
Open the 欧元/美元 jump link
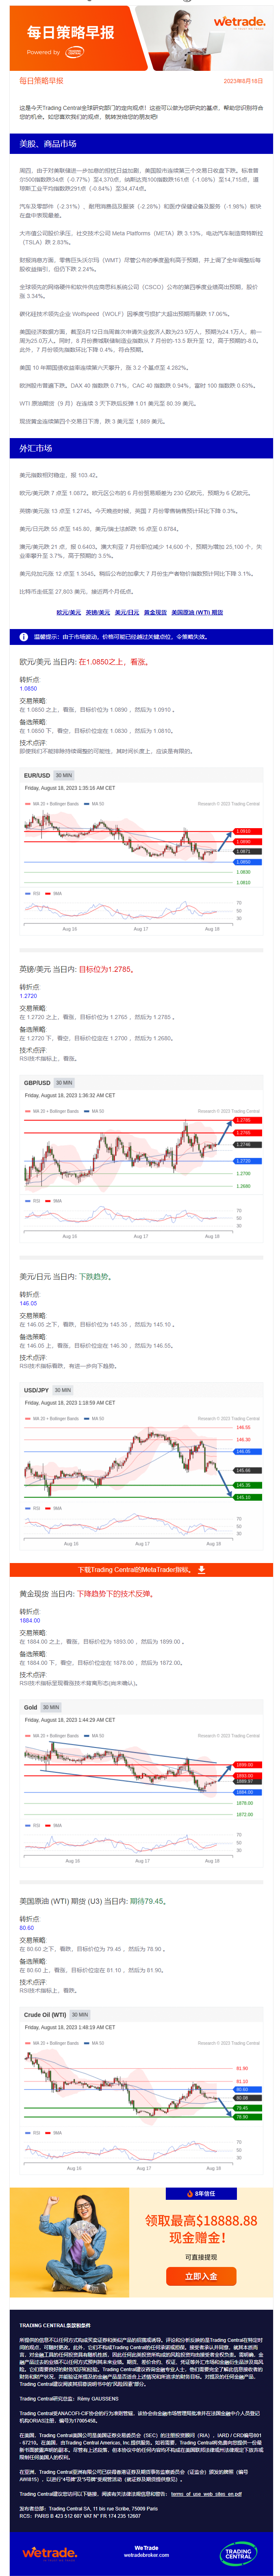69,612
